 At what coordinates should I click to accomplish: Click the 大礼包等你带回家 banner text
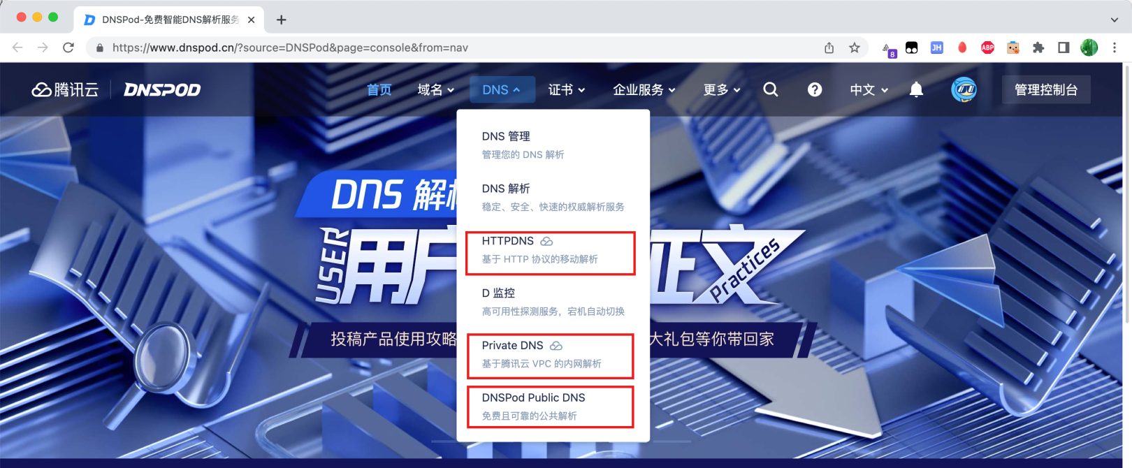point(711,339)
